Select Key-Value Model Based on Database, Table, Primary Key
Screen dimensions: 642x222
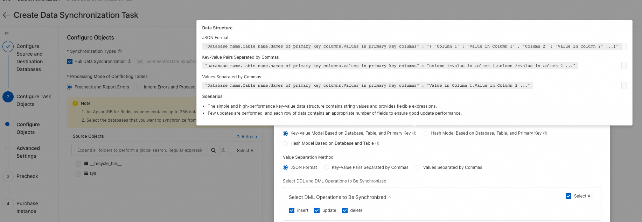tap(285, 134)
